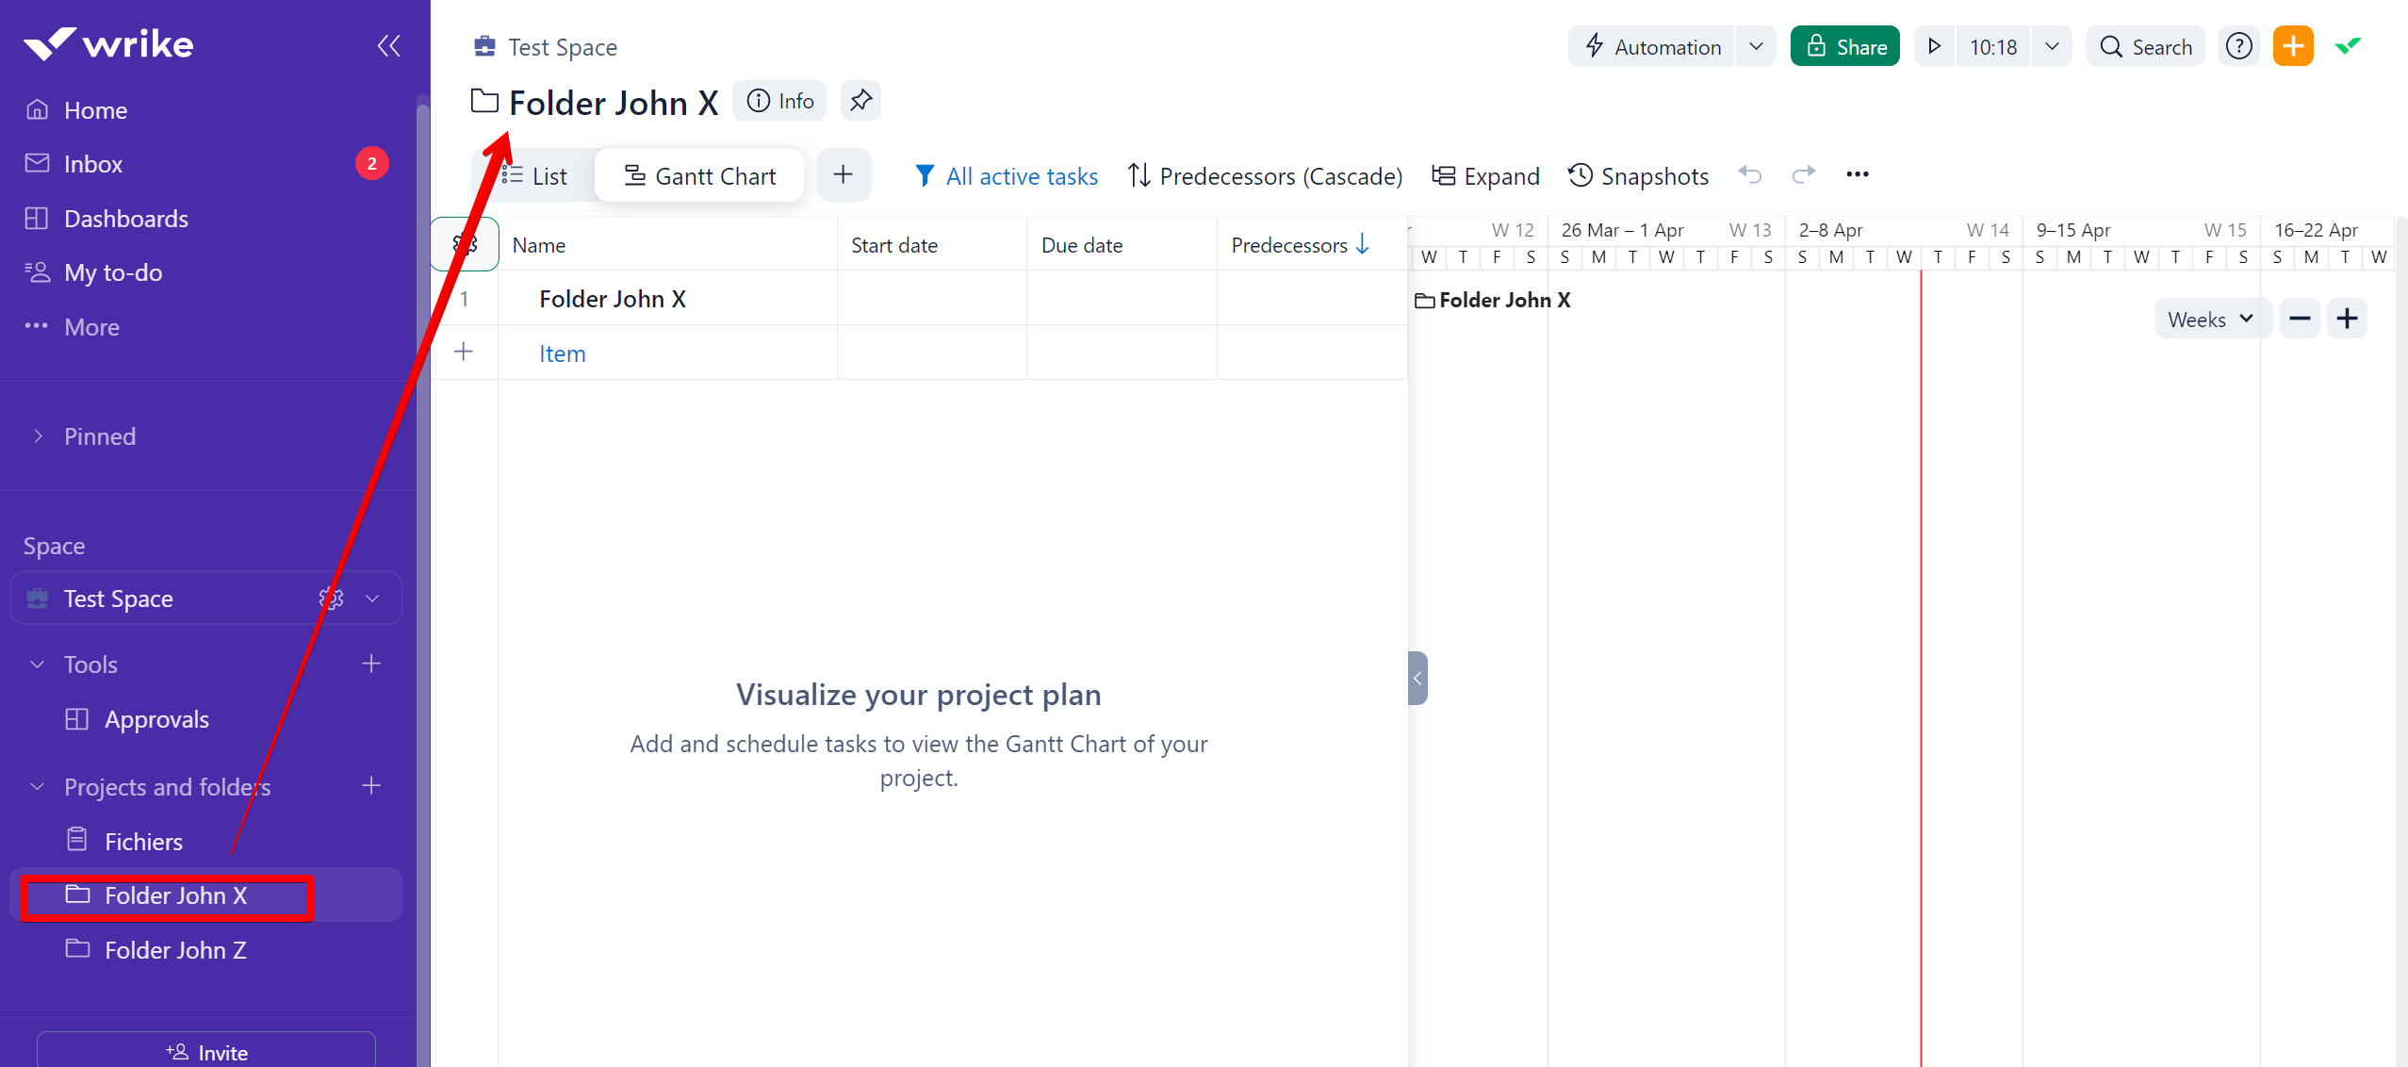Open Test Space settings gear in sidebar
This screenshot has height=1067, width=2408.
331,599
